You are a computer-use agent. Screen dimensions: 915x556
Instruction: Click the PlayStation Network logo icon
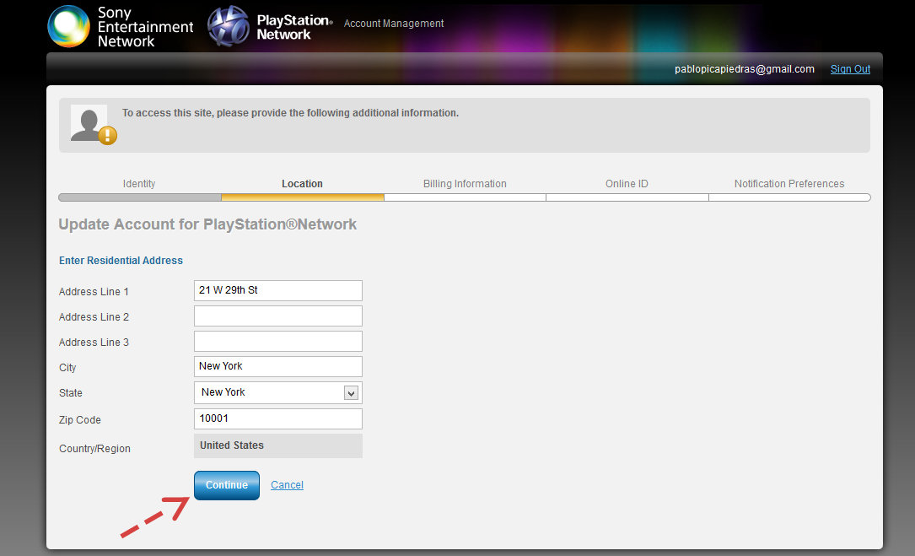[229, 26]
